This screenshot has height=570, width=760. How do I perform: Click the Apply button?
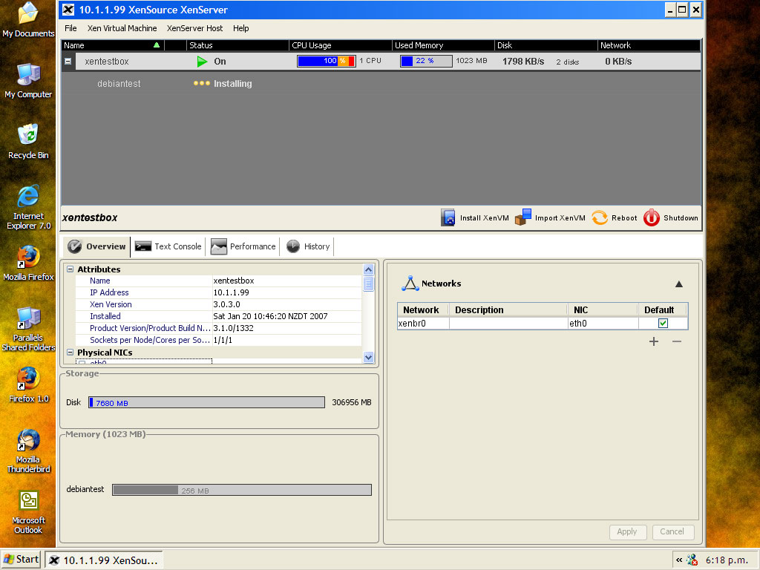(x=627, y=531)
